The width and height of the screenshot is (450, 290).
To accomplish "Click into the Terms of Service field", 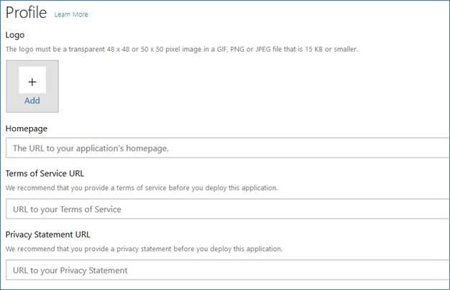I will [x=288, y=209].
